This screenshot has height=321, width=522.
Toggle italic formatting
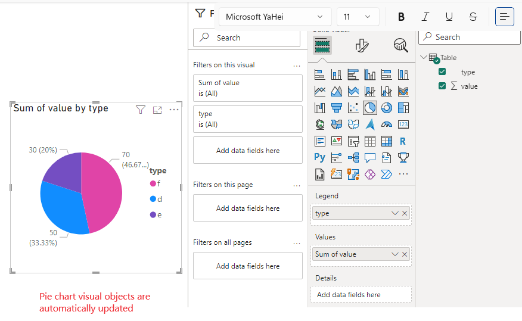click(x=425, y=17)
